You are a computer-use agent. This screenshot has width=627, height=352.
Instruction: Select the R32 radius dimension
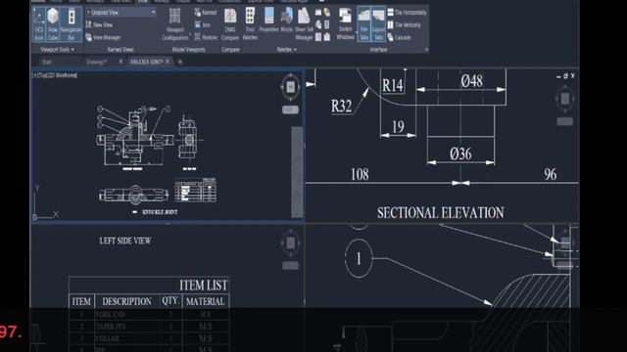click(341, 107)
